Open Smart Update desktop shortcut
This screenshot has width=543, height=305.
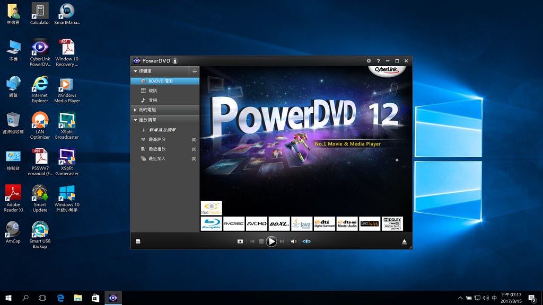click(40, 199)
